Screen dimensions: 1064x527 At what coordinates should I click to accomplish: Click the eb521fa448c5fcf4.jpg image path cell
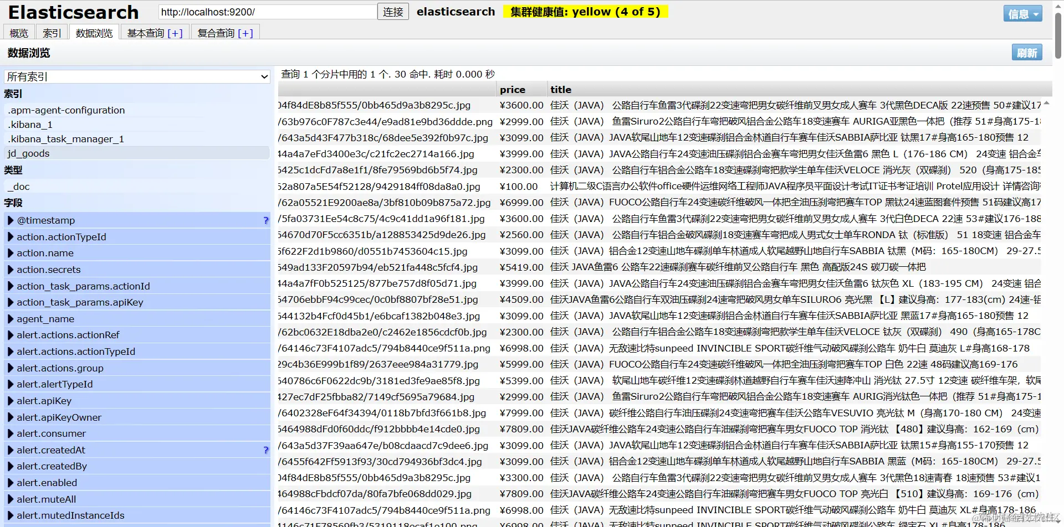coord(386,267)
